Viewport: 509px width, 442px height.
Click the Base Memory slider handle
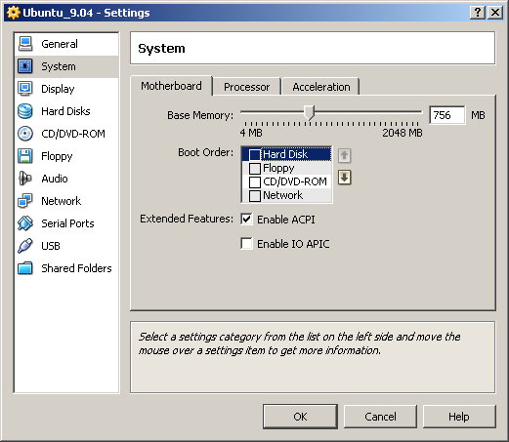(309, 112)
